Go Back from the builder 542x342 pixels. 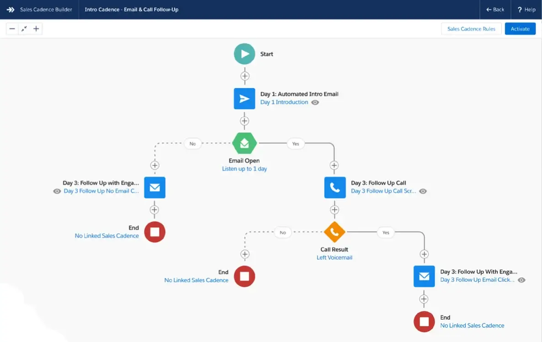tap(495, 10)
